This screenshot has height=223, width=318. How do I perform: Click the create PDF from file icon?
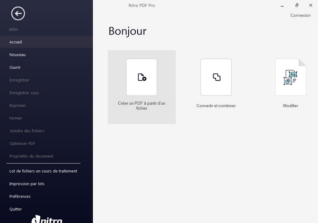[142, 77]
